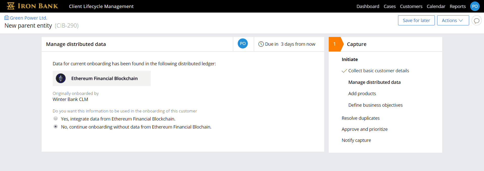Click the orange stage 1 arrow marker
484x171 pixels.
click(x=336, y=44)
